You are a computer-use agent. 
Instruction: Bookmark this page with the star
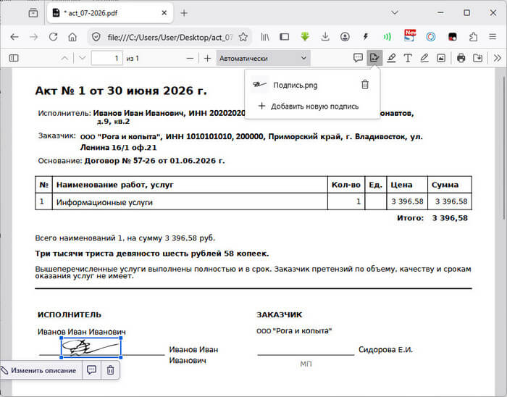[x=243, y=37]
